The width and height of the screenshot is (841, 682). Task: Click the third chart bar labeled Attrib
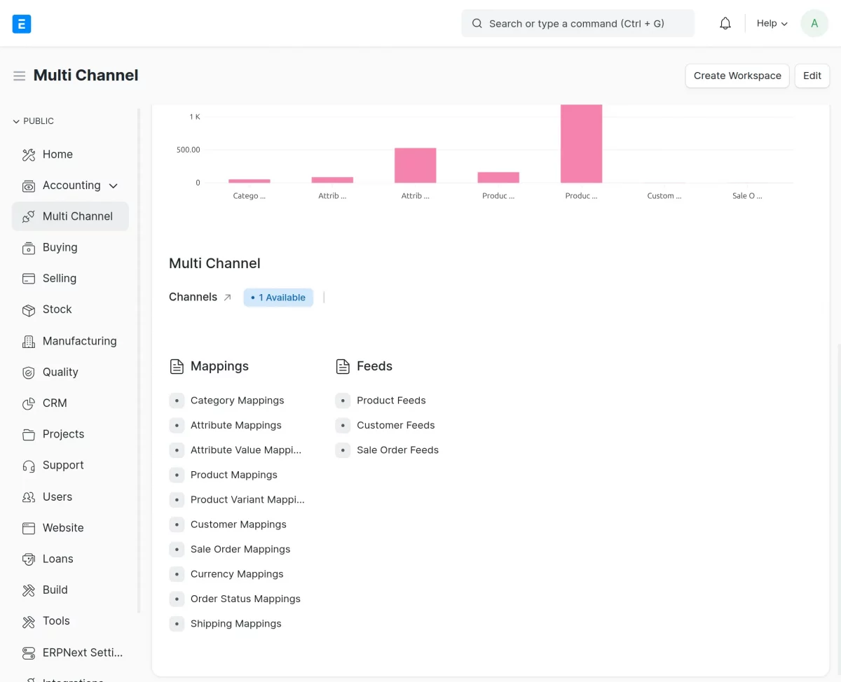[415, 165]
